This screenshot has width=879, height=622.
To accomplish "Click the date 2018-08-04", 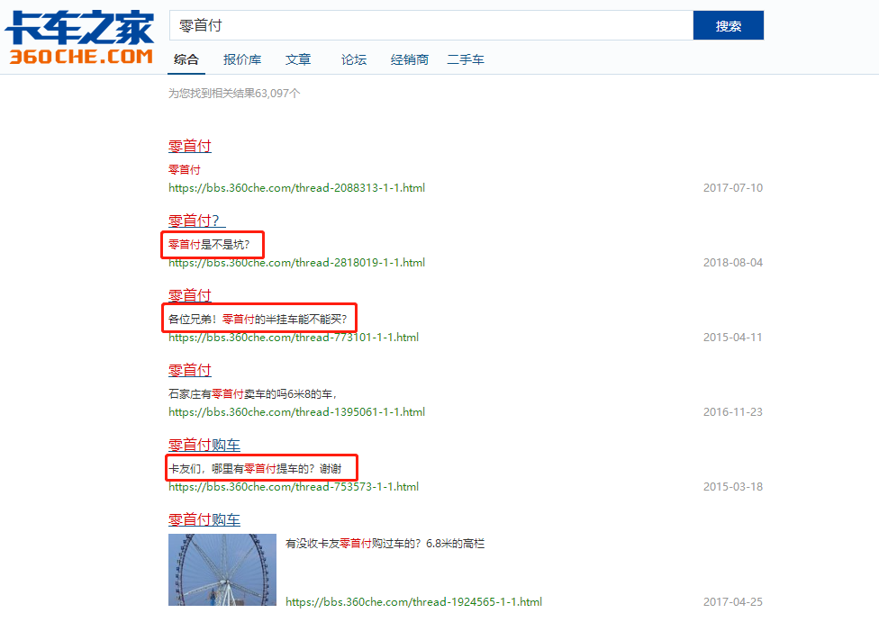I will tap(733, 262).
